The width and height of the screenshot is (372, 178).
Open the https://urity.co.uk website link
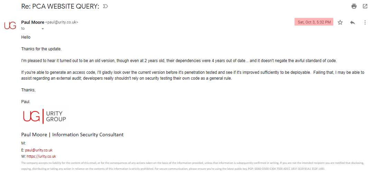(x=41, y=156)
